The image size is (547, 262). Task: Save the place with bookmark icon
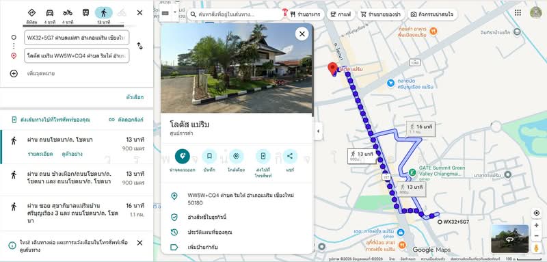tap(209, 156)
